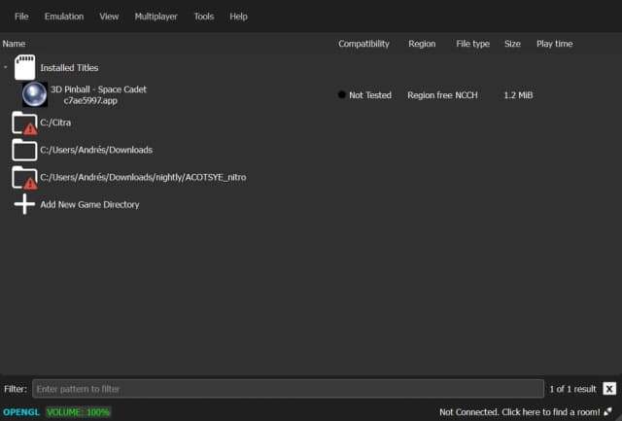Click the SD card icon for Installed Titles
This screenshot has height=421, width=622.
click(x=24, y=67)
